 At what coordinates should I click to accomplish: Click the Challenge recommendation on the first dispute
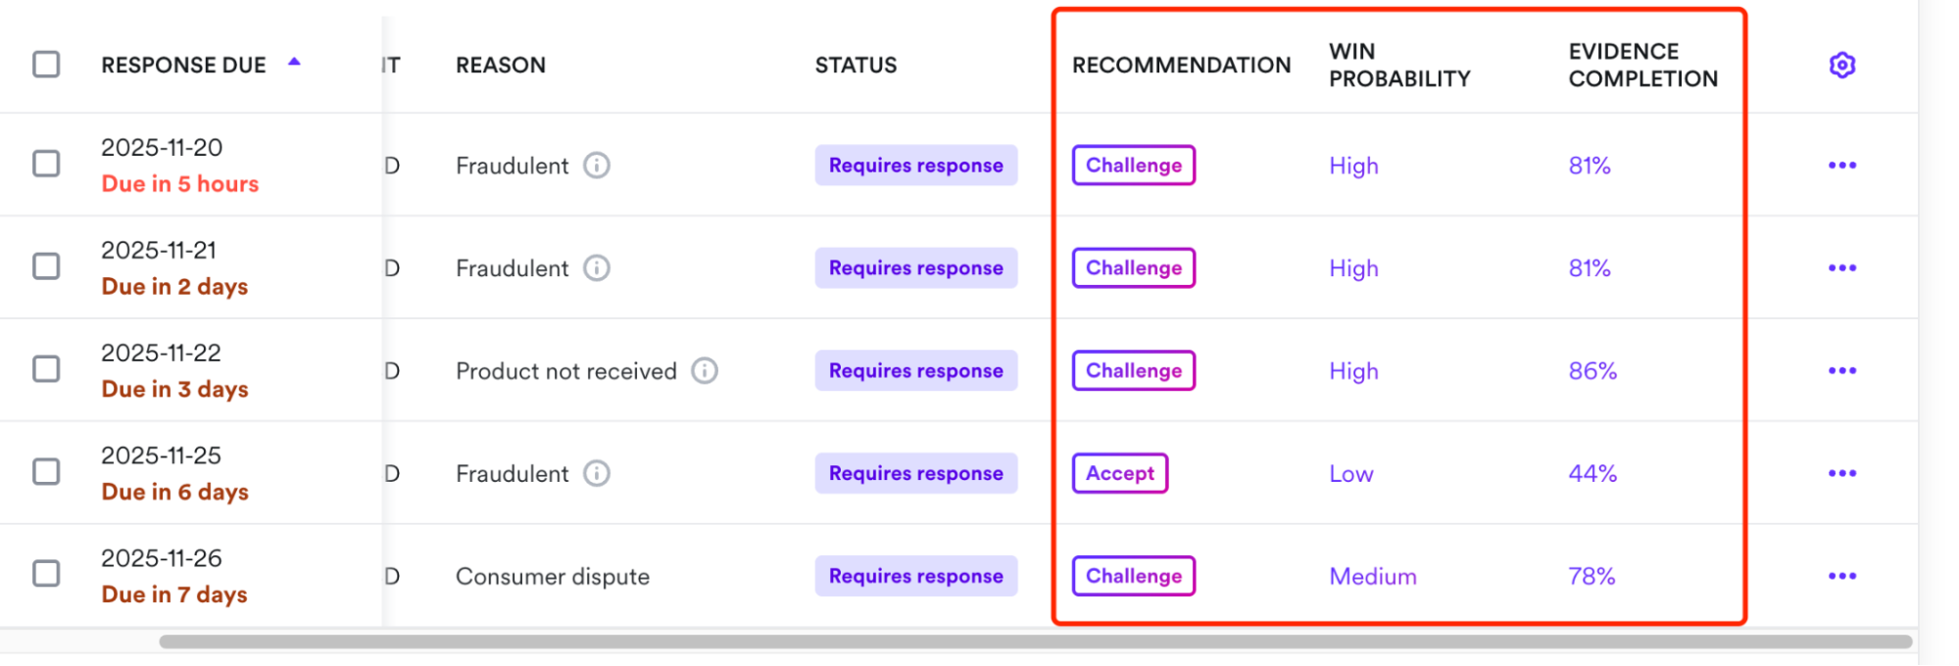1133,166
